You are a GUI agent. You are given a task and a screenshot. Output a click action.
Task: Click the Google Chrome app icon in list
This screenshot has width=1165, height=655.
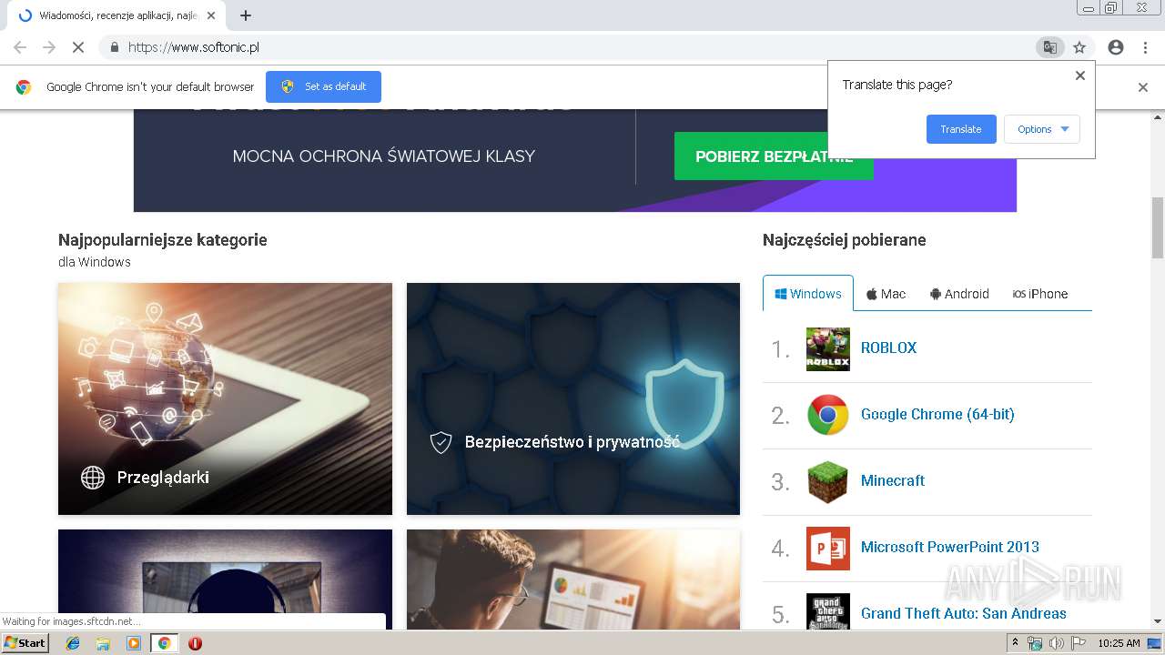(x=828, y=415)
